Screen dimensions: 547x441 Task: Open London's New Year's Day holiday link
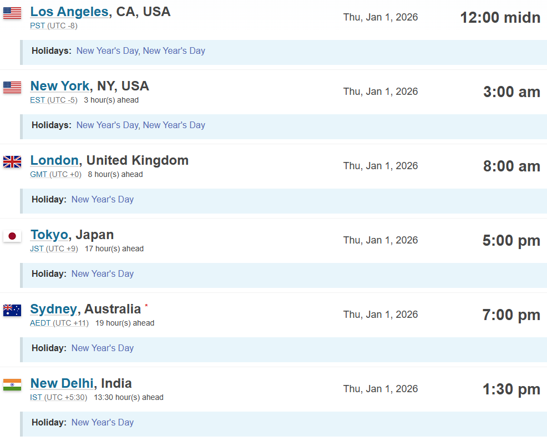click(x=103, y=200)
